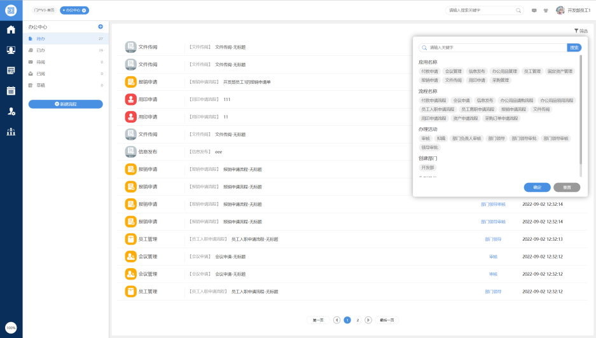Click the organization chart sidebar icon
This screenshot has height=338, width=596.
pyautogui.click(x=11, y=132)
